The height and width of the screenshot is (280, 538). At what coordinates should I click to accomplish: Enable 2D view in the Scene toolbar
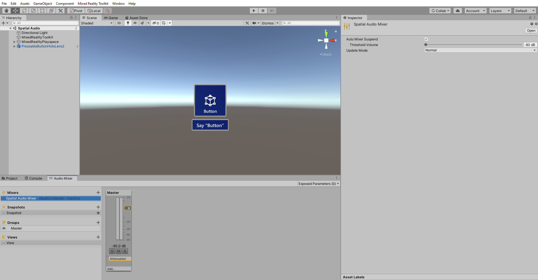pos(119,23)
